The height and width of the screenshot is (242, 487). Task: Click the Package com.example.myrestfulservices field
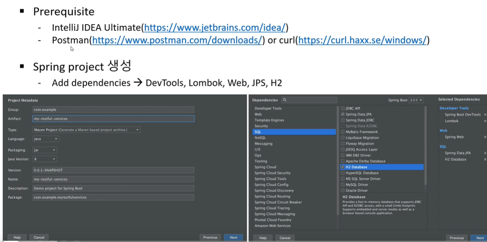(113, 197)
